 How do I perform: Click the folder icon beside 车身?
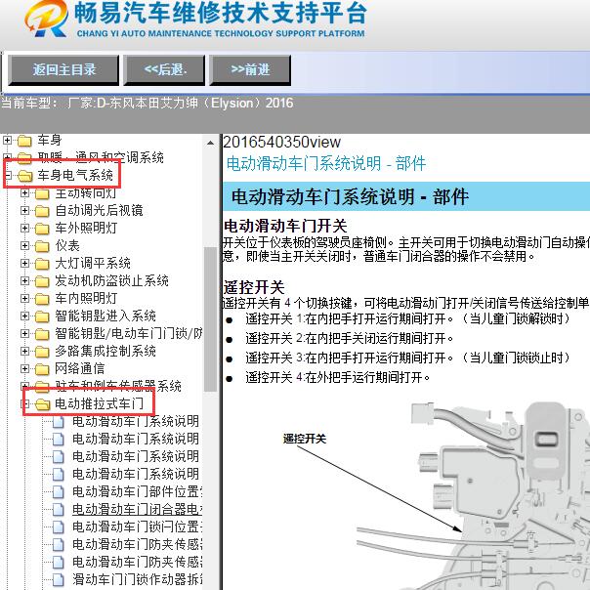coord(24,141)
